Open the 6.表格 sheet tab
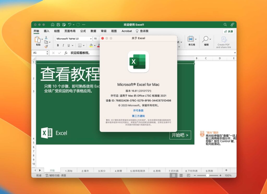267x194 pixels. tap(156, 170)
